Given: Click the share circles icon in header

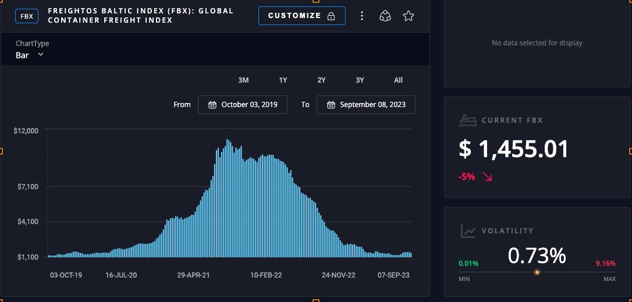Looking at the screenshot, I should pos(385,16).
